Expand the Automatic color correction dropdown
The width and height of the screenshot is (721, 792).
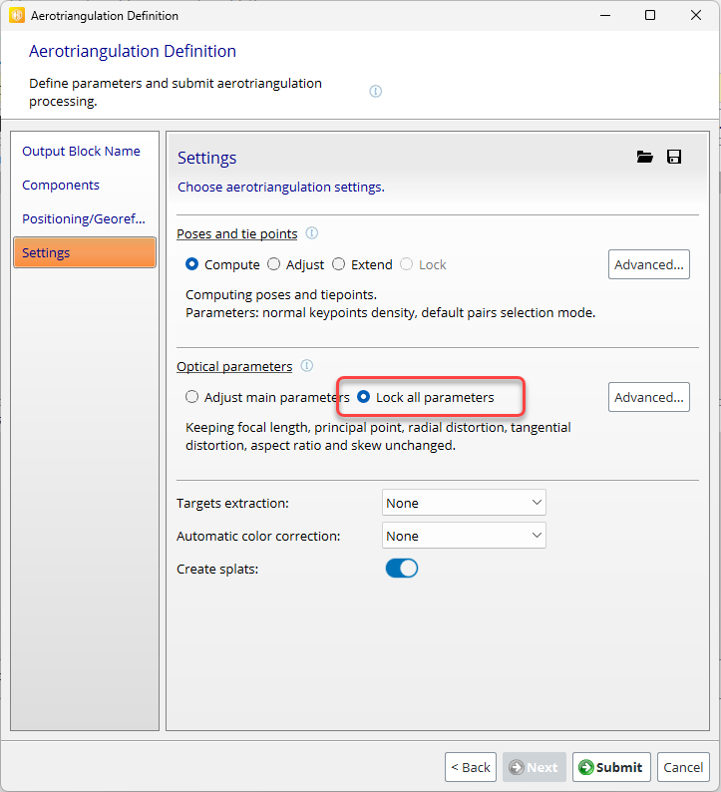coord(464,536)
